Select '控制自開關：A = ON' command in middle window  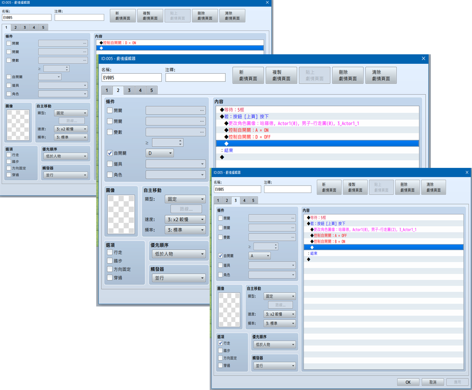(x=317, y=130)
